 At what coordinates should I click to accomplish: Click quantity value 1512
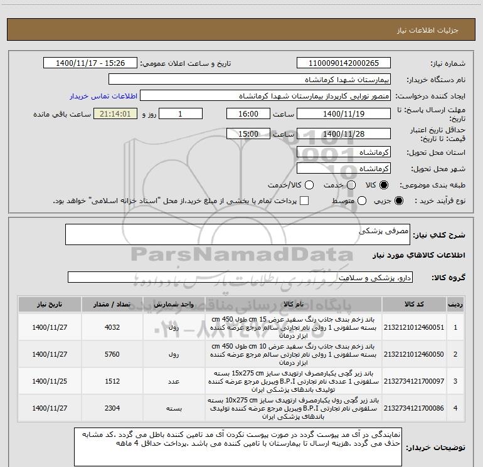click(112, 381)
